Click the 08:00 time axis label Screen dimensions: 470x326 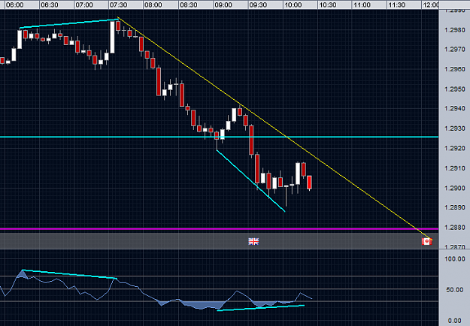[153, 5]
